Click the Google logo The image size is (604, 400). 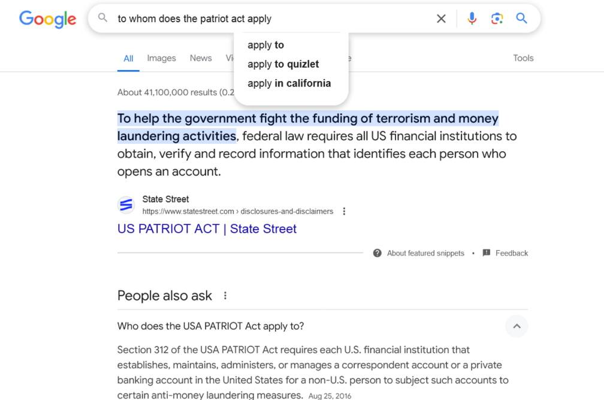point(48,19)
